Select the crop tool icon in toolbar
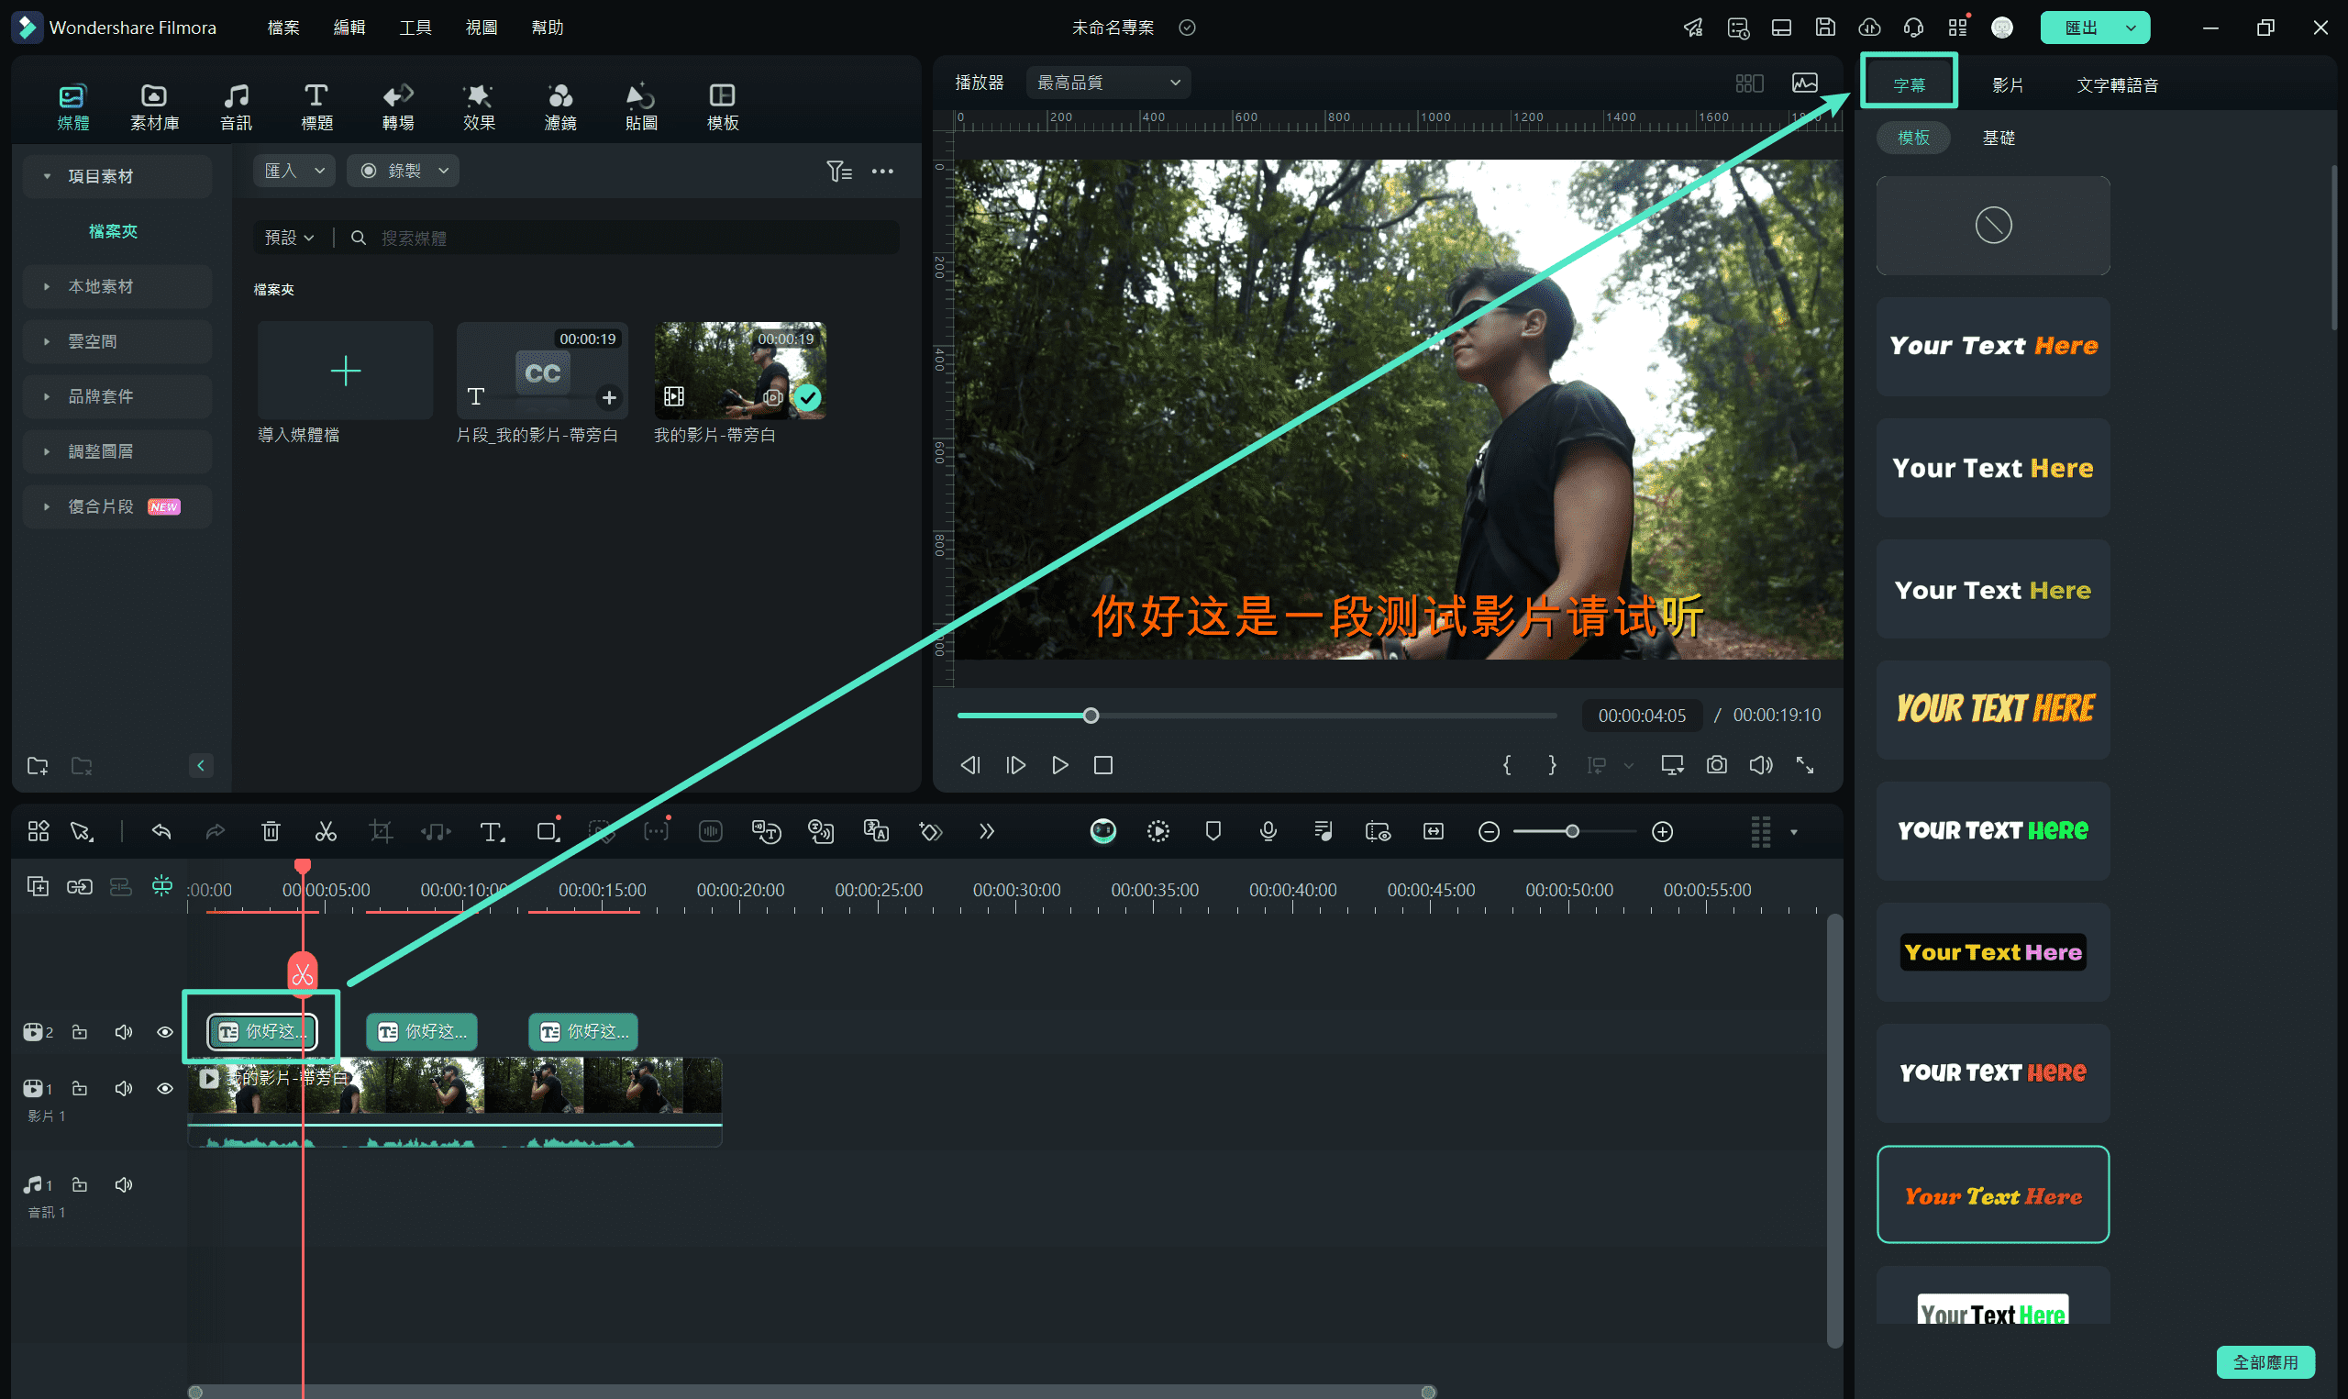 [382, 831]
